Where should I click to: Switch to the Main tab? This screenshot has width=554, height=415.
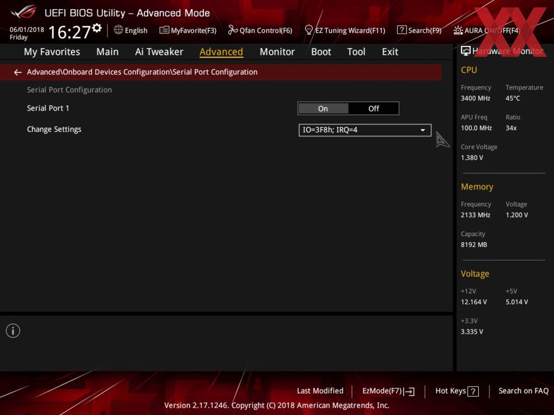click(108, 52)
